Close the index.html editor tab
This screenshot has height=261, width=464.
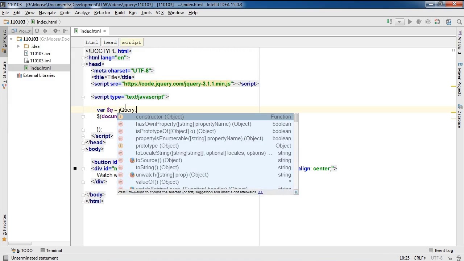point(104,31)
